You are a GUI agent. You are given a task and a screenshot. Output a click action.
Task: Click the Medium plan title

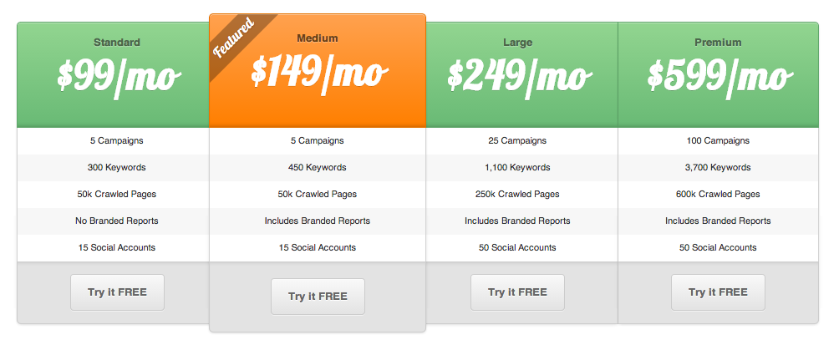(x=318, y=38)
